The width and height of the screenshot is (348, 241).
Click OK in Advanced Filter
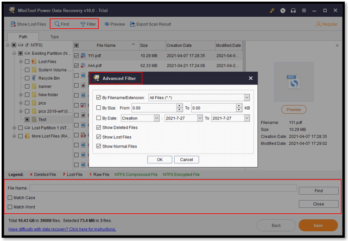point(160,160)
